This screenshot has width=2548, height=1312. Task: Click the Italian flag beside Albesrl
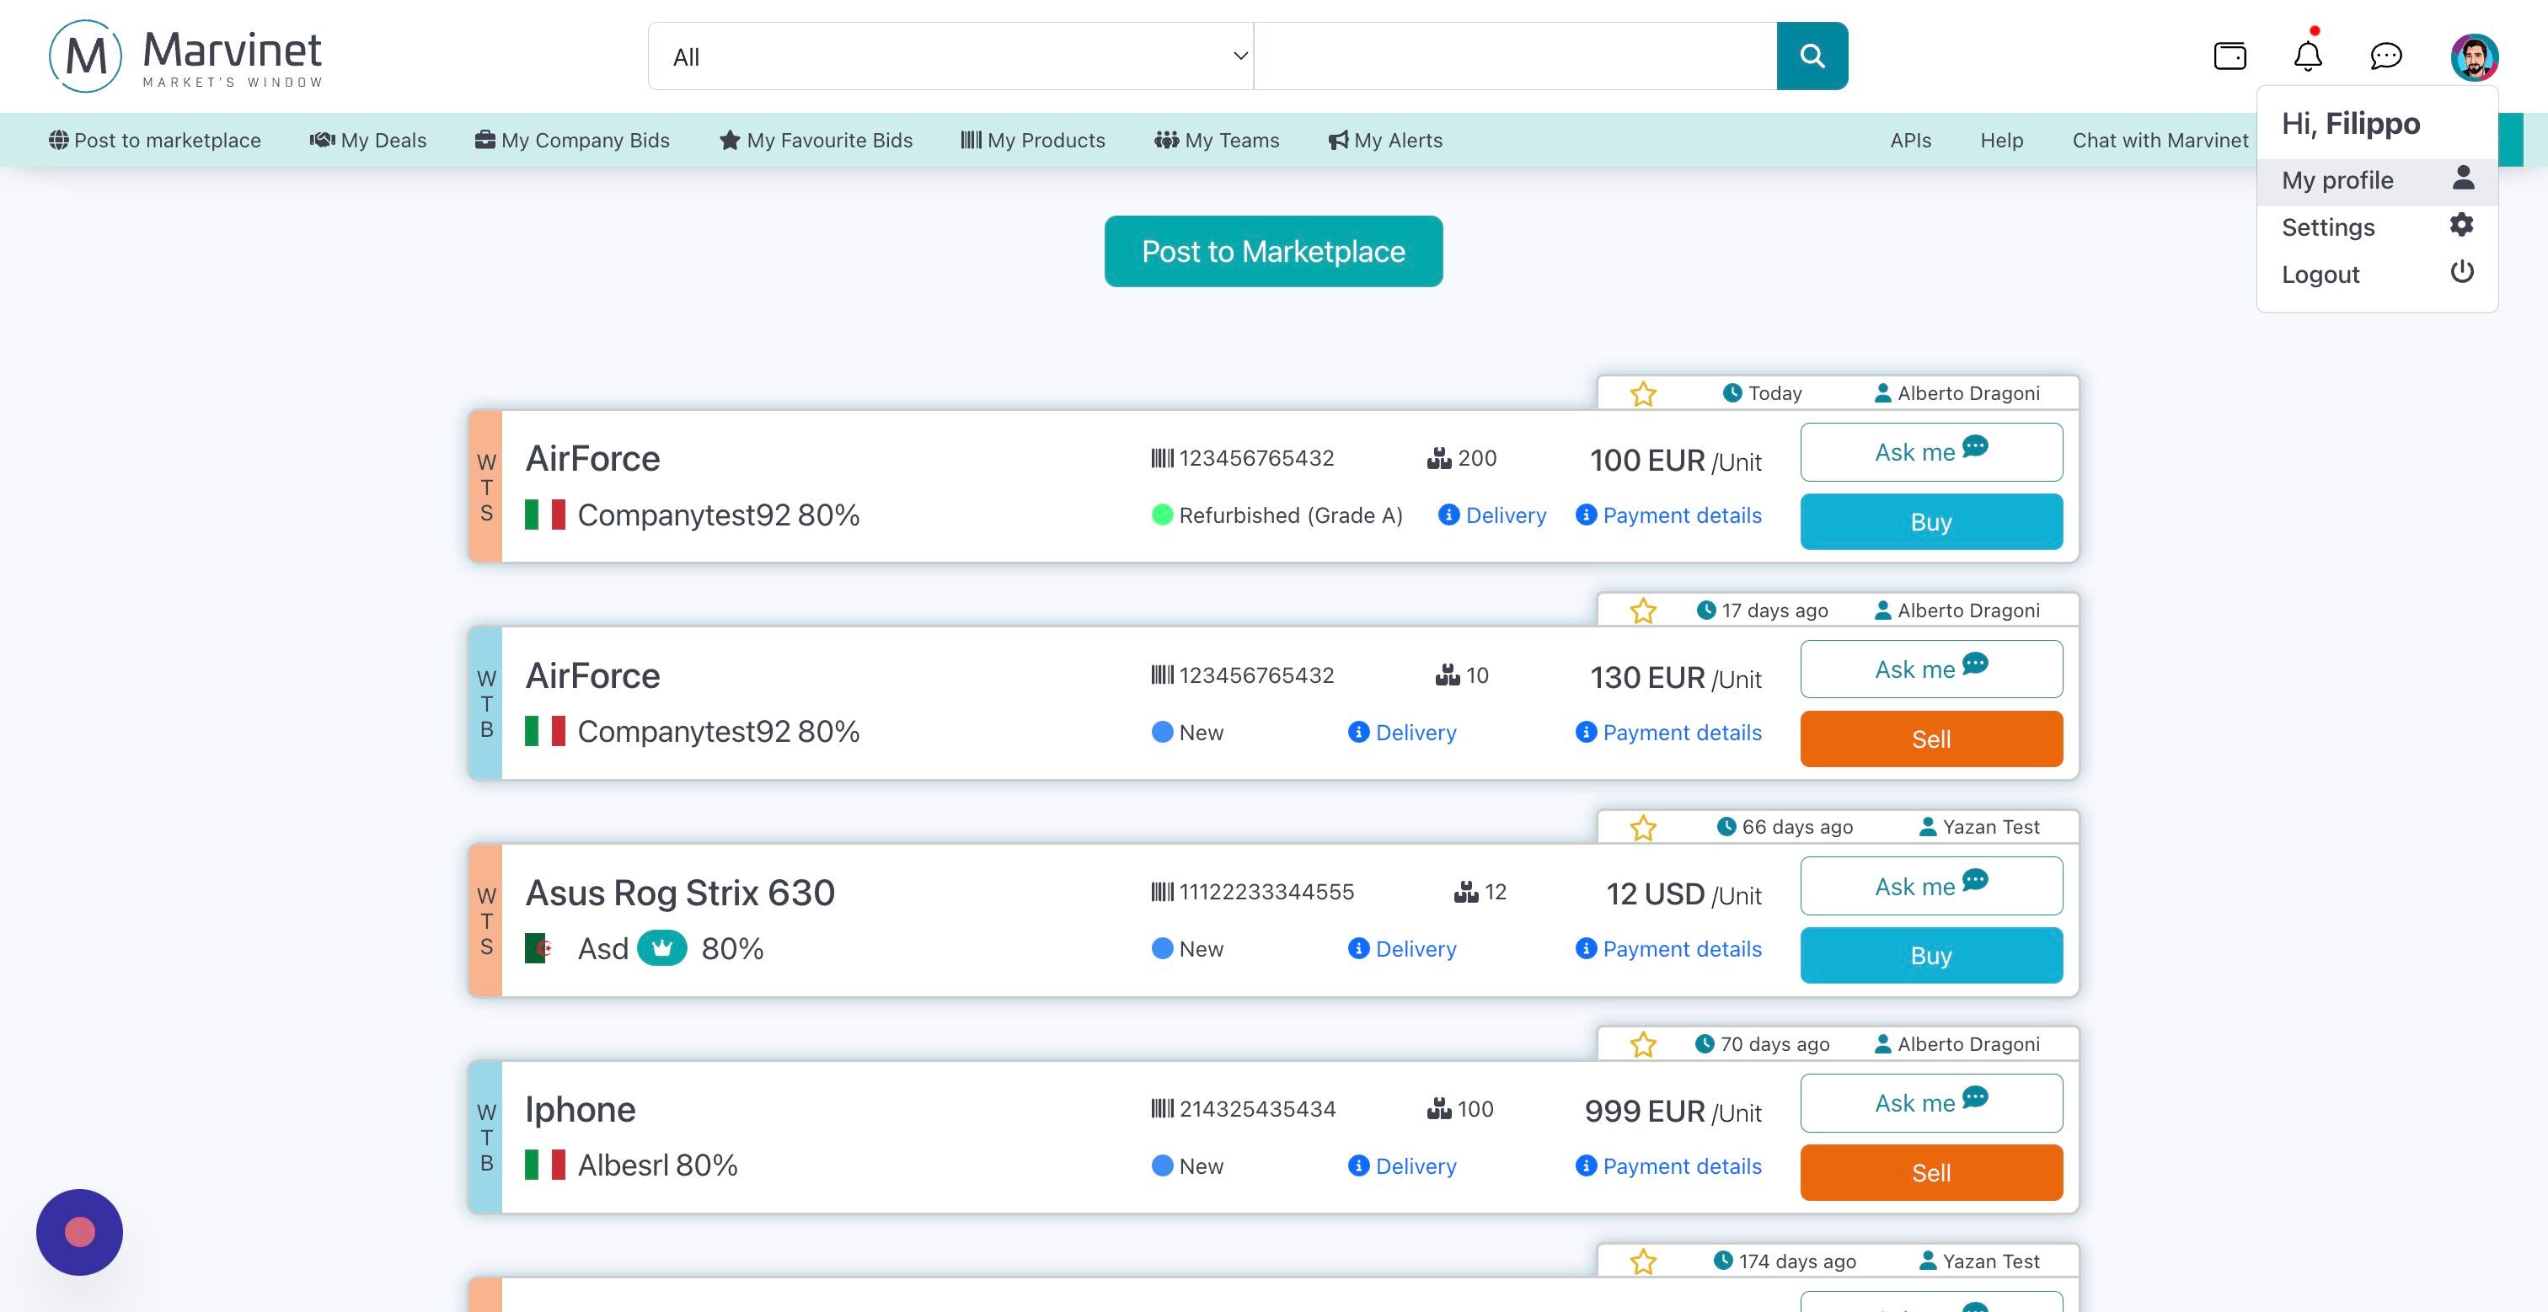click(545, 1165)
